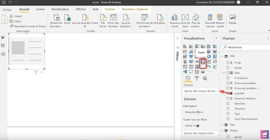The width and height of the screenshot is (270, 140).
Task: Expand the Filtres pane chevron
Action: coord(177,38)
